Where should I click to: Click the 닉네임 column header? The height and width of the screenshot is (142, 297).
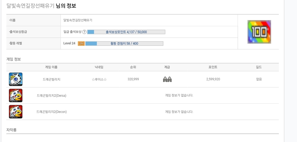(99, 67)
